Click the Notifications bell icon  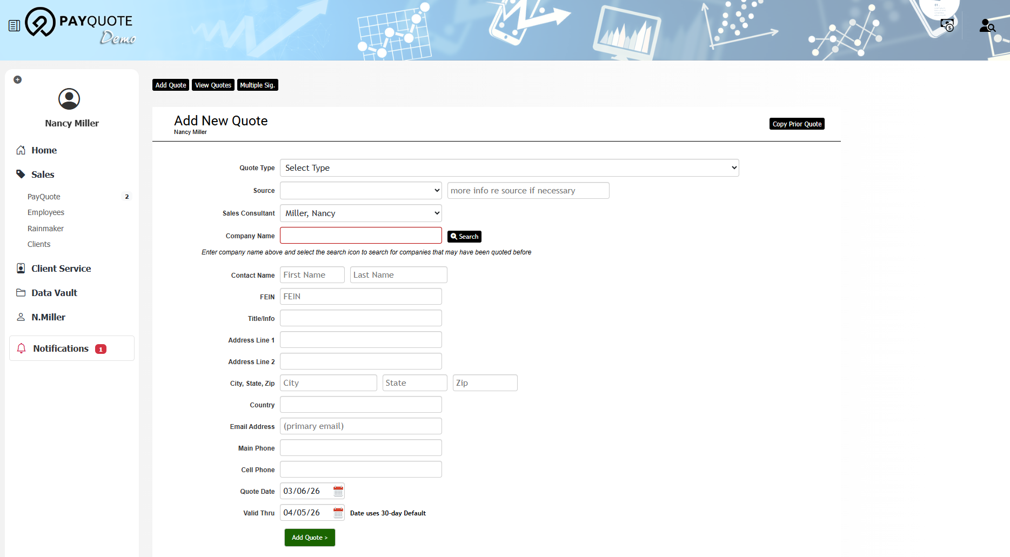click(x=22, y=348)
